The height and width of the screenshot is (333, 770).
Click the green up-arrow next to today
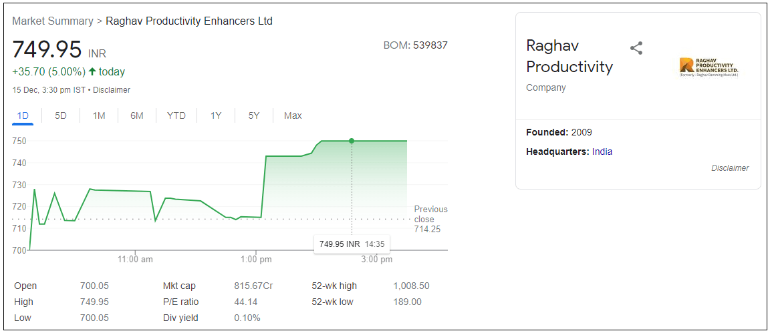[92, 72]
